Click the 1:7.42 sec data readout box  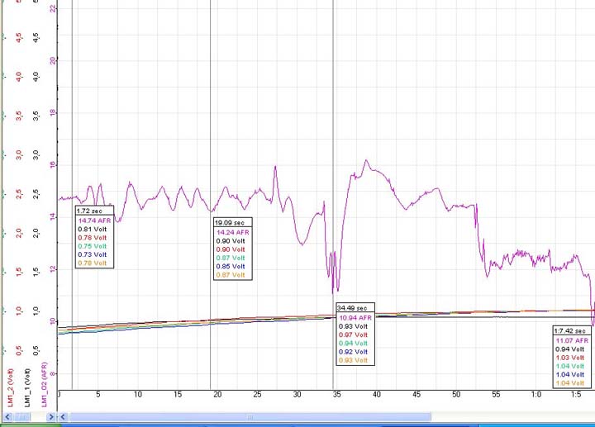coord(572,356)
